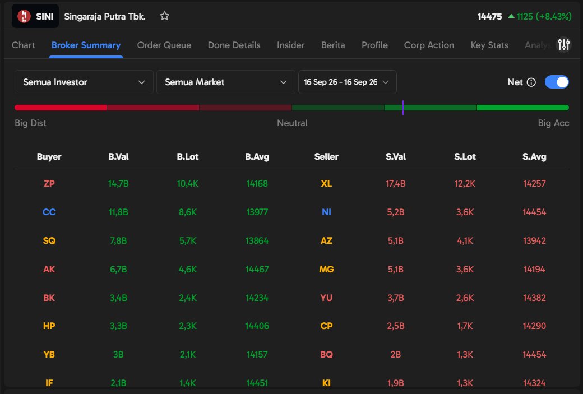Sort by the B.Val column header
The width and height of the screenshot is (583, 394).
118,156
